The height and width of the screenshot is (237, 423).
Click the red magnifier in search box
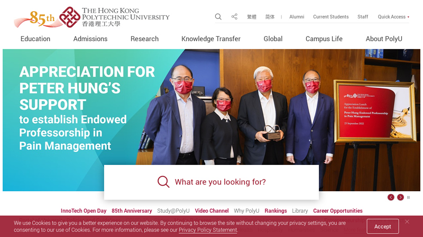pyautogui.click(x=163, y=182)
